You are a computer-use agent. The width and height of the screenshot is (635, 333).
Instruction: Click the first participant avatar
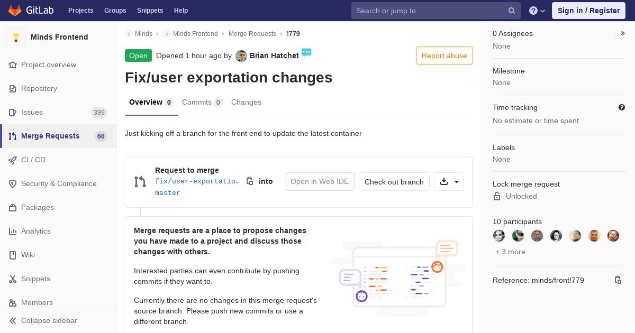click(x=499, y=236)
